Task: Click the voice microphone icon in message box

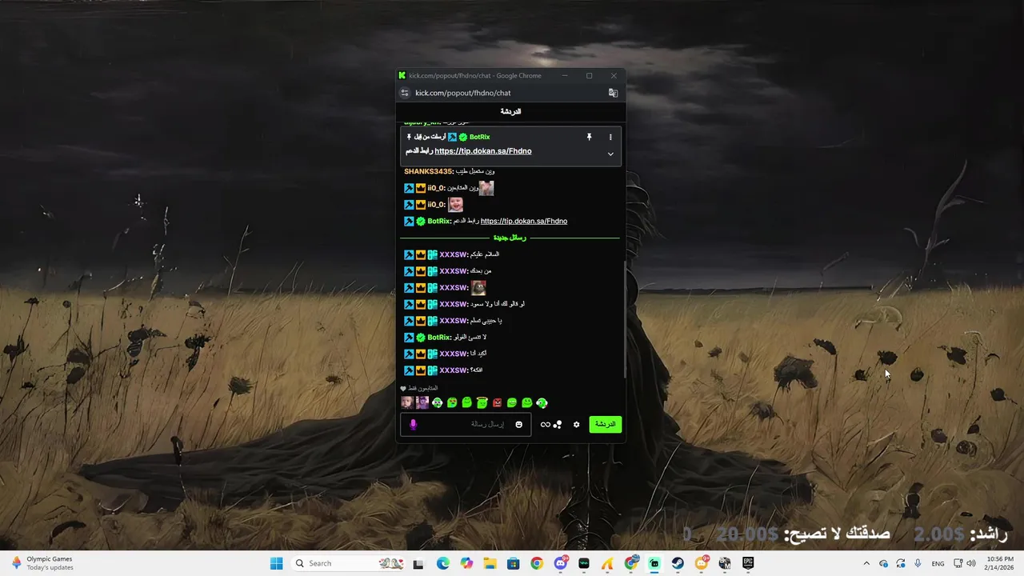Action: click(414, 424)
